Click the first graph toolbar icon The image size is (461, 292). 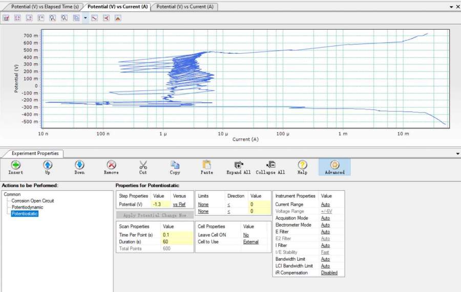6,18
